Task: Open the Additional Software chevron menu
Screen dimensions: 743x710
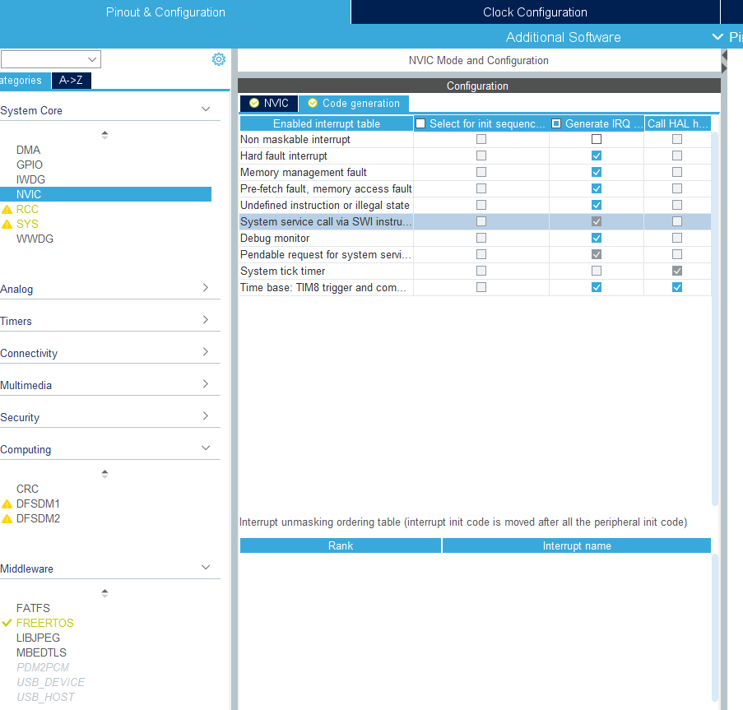Action: point(717,37)
